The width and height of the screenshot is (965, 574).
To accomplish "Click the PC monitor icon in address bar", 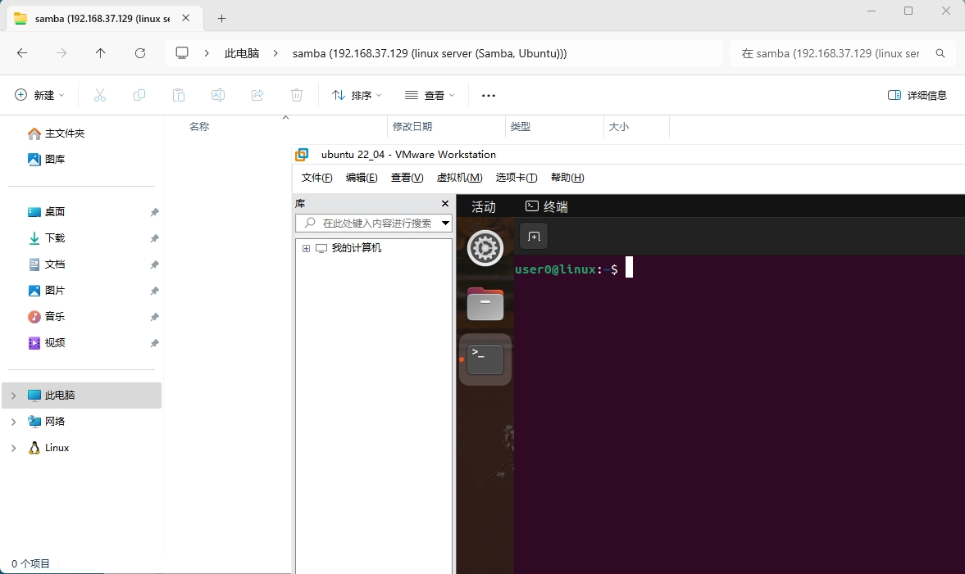I will (x=182, y=53).
